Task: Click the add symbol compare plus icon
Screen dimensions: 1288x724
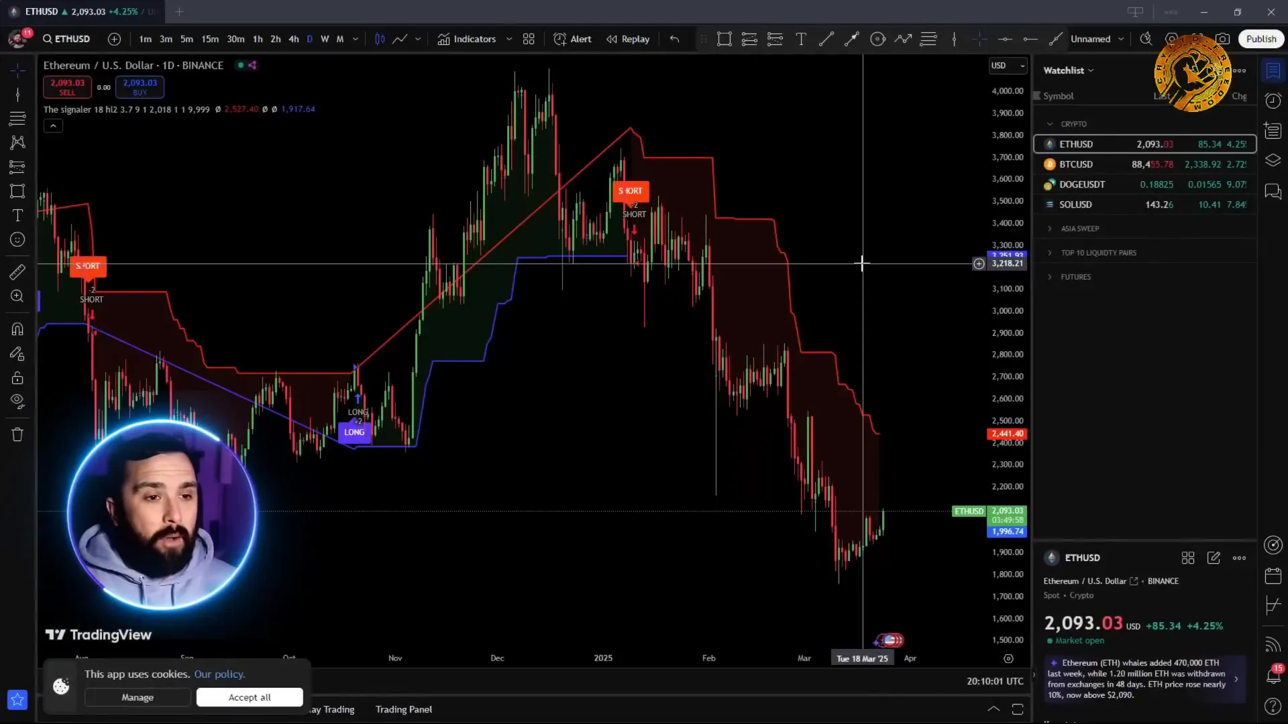Action: point(114,39)
